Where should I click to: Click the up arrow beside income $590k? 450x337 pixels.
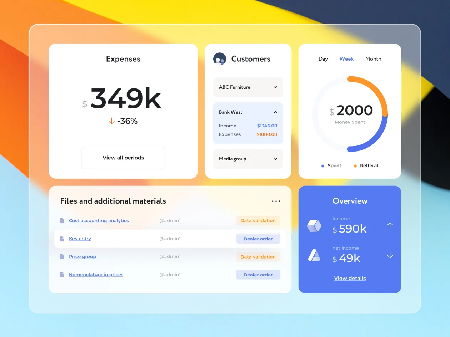click(390, 226)
